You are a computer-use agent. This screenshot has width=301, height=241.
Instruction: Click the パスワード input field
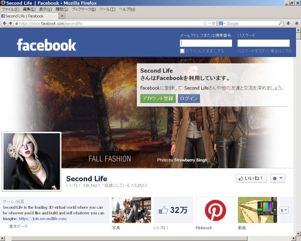[263, 43]
